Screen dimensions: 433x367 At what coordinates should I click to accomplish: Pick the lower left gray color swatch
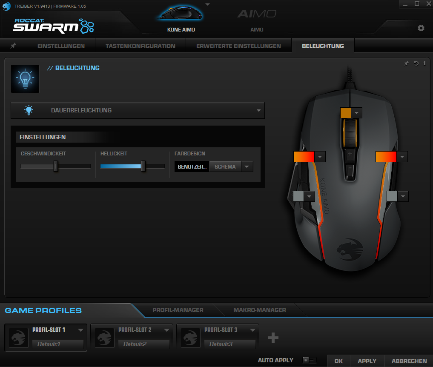pyautogui.click(x=298, y=196)
